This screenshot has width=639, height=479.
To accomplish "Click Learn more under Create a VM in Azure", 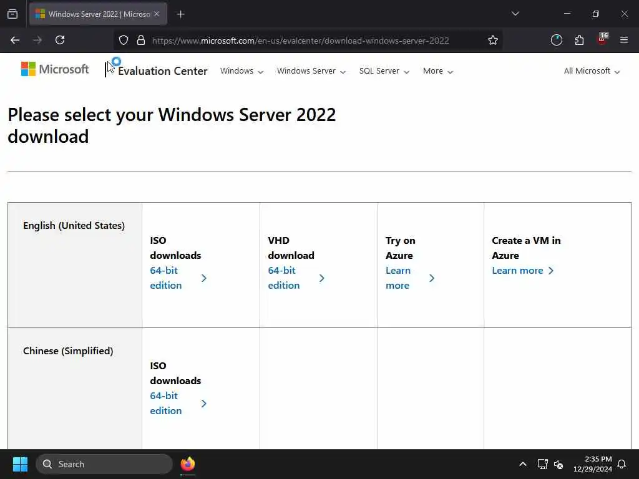I will (523, 271).
